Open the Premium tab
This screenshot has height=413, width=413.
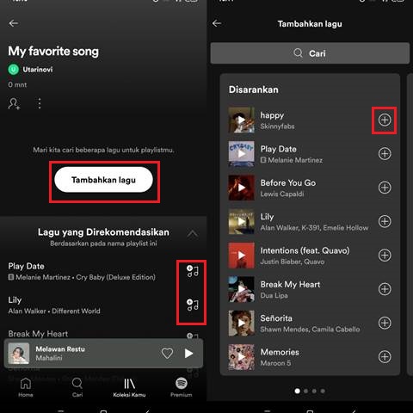point(182,387)
